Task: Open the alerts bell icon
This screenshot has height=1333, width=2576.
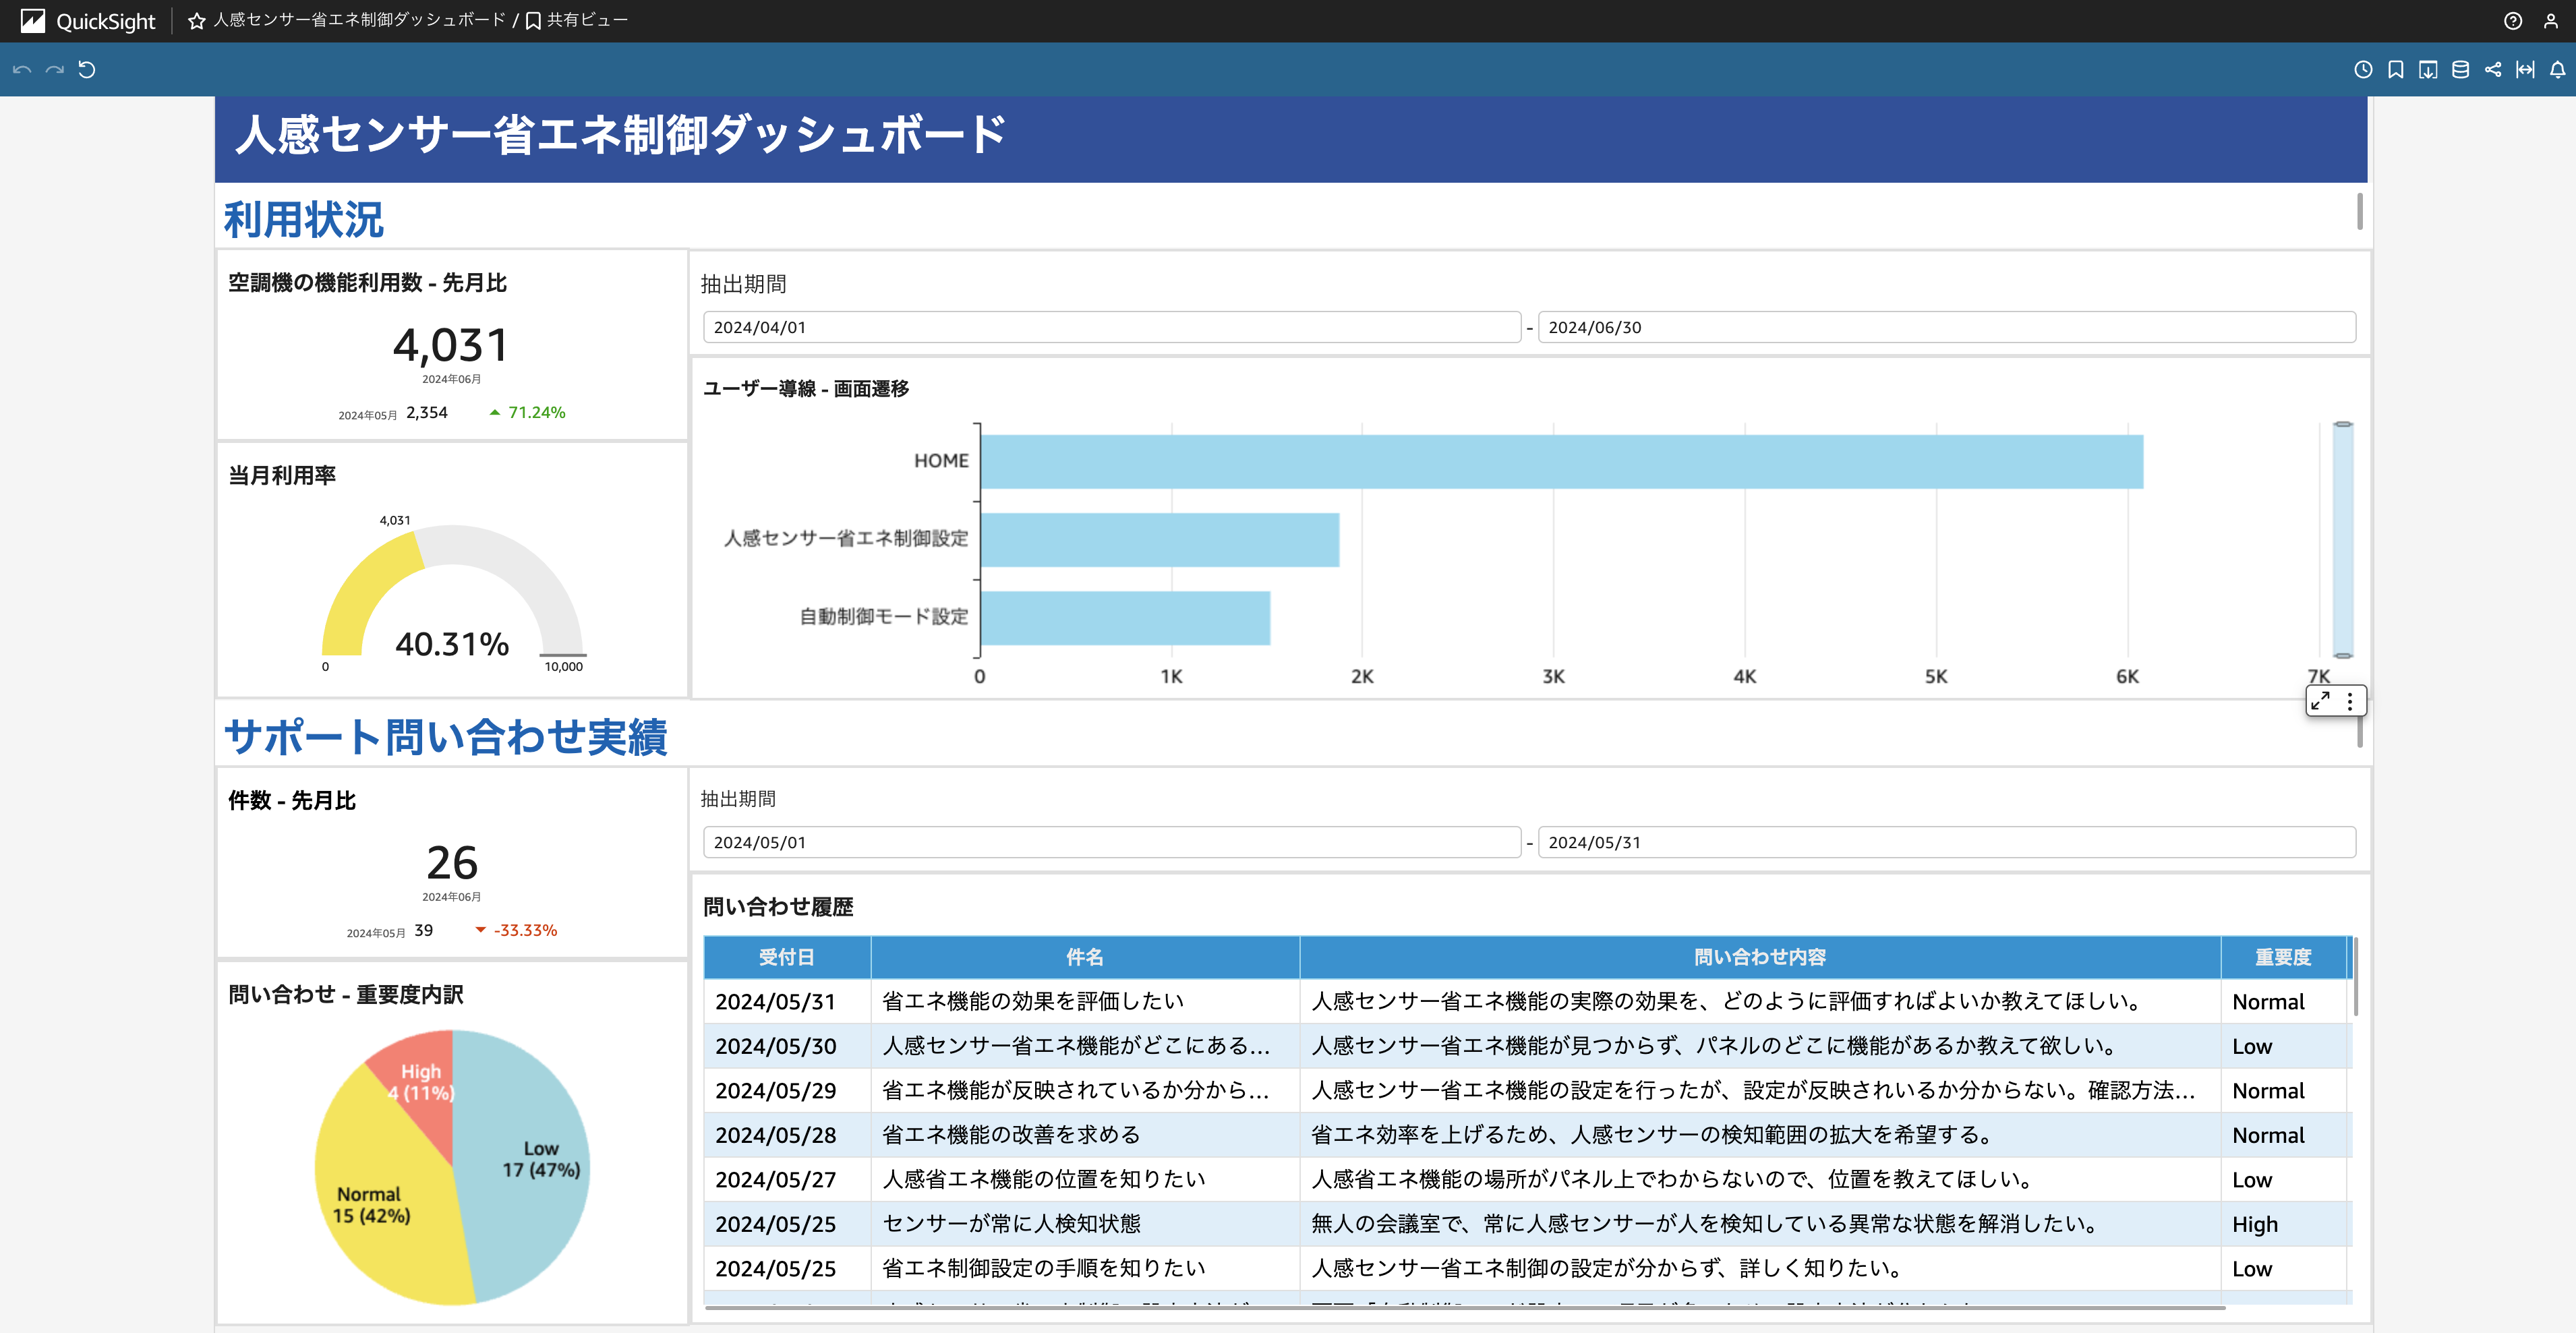Action: coord(2558,69)
